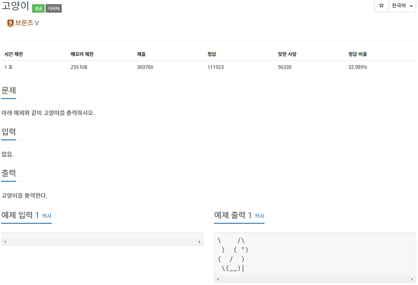The height and width of the screenshot is (285, 418).
Task: Click the 고양이를 출력한다. text
Action: [x=25, y=196]
